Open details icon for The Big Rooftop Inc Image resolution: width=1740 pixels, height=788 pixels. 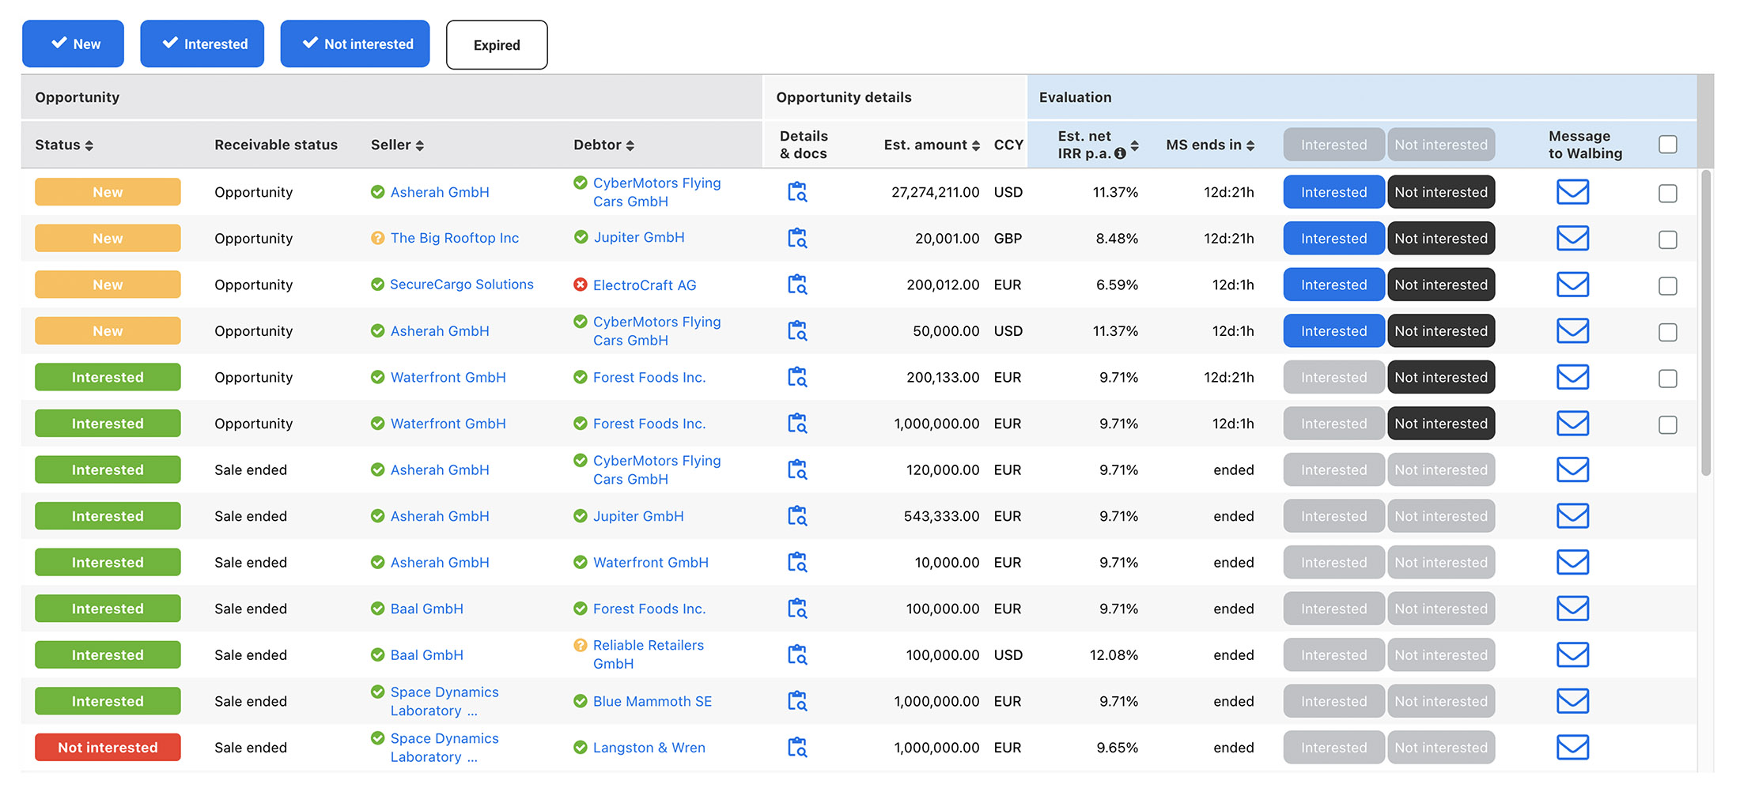pos(797,238)
